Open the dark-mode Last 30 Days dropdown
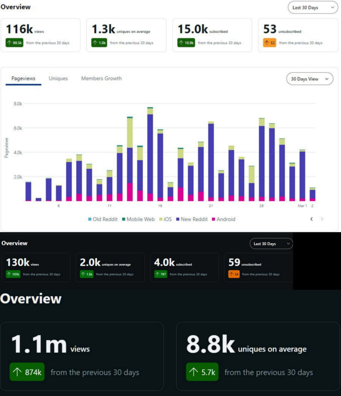This screenshot has width=341, height=396. 271,244
